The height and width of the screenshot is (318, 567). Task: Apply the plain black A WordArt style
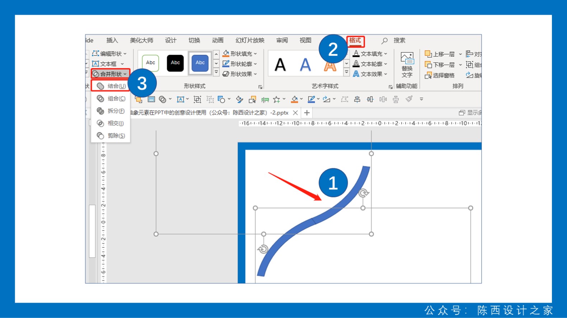[x=280, y=65]
